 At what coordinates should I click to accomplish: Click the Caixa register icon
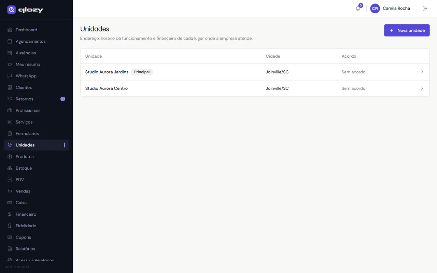10,203
